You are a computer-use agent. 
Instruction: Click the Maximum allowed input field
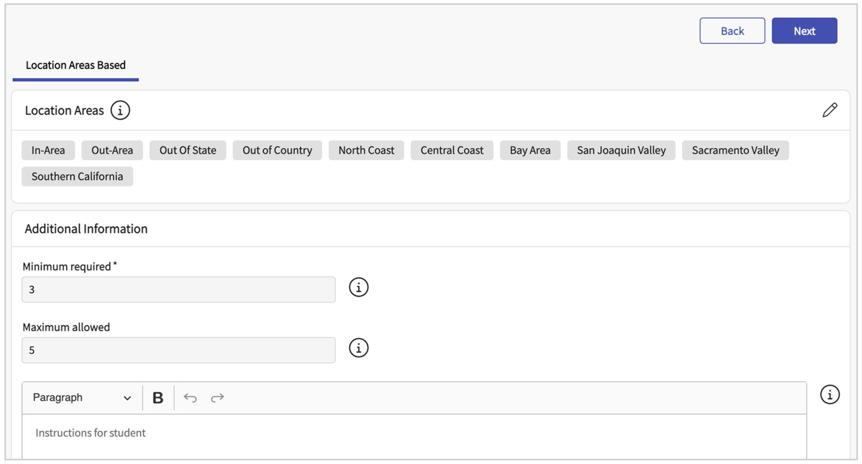click(179, 350)
